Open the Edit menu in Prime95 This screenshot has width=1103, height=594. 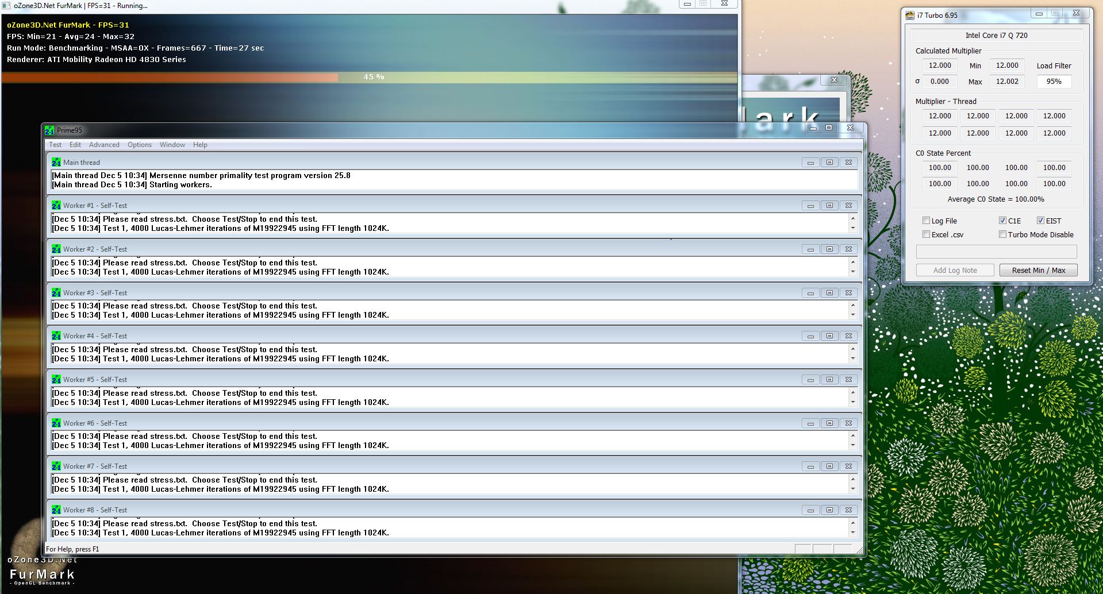coord(75,145)
